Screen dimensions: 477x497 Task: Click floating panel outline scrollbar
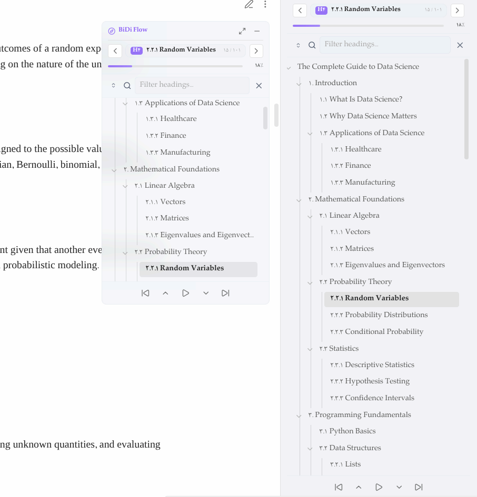click(265, 118)
